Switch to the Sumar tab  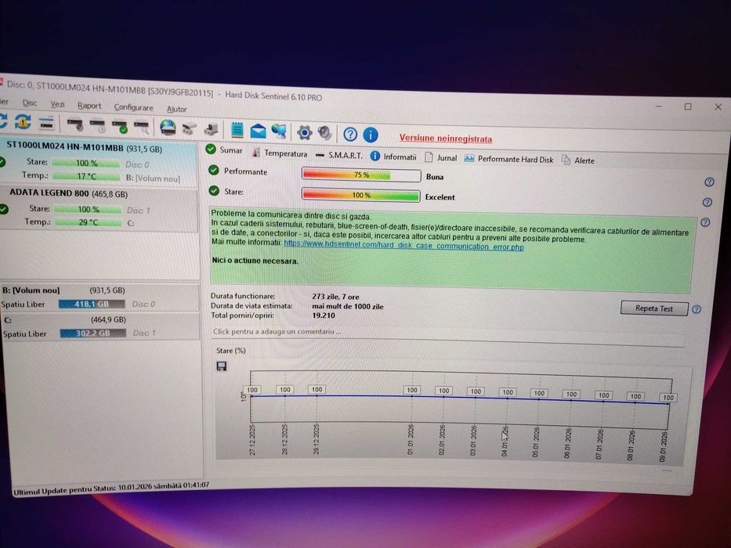(x=224, y=150)
